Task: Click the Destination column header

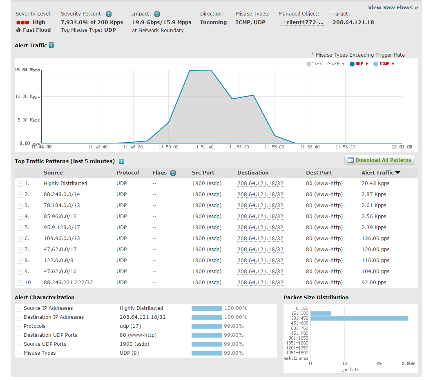Action: point(253,173)
